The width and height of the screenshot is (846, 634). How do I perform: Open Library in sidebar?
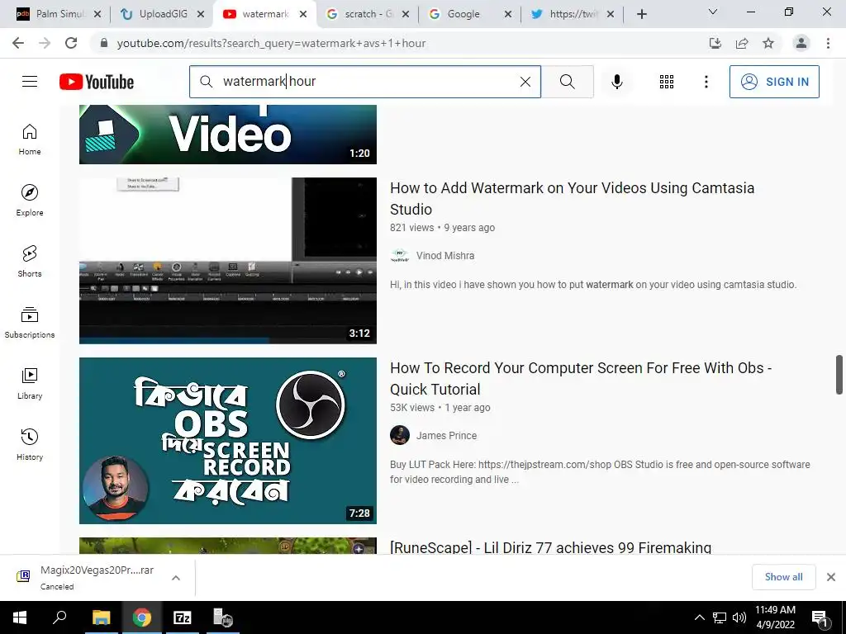tap(30, 383)
